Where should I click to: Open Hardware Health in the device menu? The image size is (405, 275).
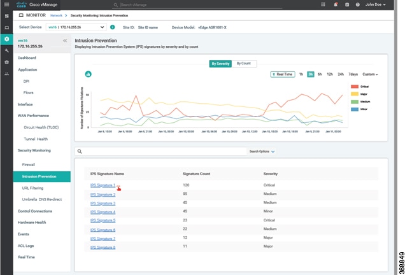pyautogui.click(x=32, y=222)
